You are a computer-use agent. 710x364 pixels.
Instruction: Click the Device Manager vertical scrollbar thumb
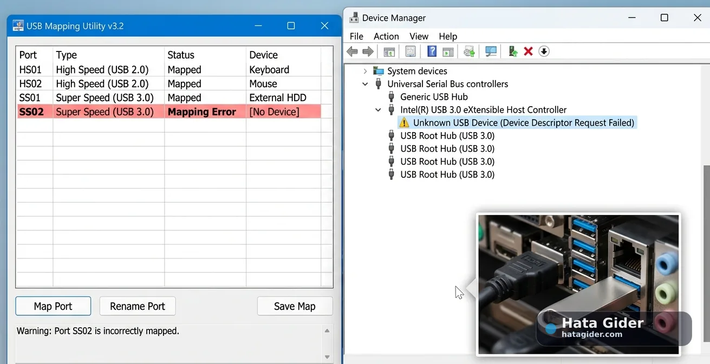click(706, 253)
